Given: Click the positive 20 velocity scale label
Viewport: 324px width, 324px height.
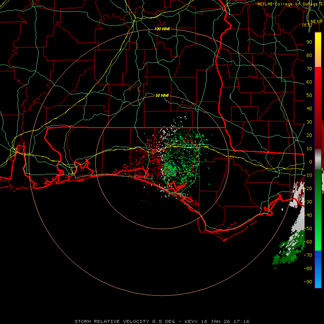Looking at the screenshot, I should tap(309, 135).
